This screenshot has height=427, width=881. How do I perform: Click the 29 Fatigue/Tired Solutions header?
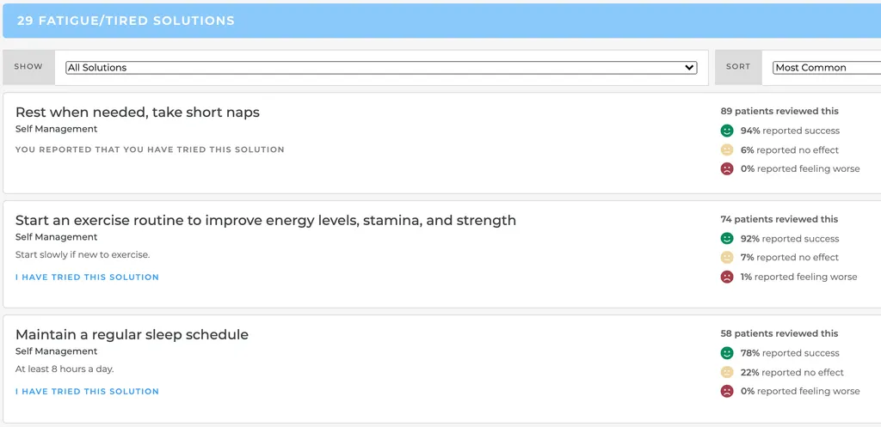(126, 21)
